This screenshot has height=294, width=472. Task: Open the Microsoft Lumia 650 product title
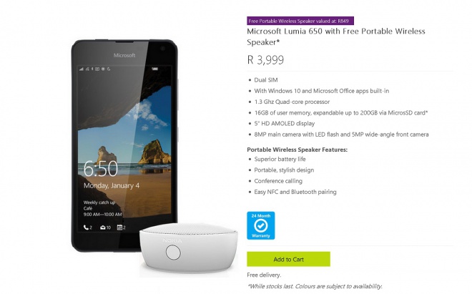pyautogui.click(x=336, y=36)
